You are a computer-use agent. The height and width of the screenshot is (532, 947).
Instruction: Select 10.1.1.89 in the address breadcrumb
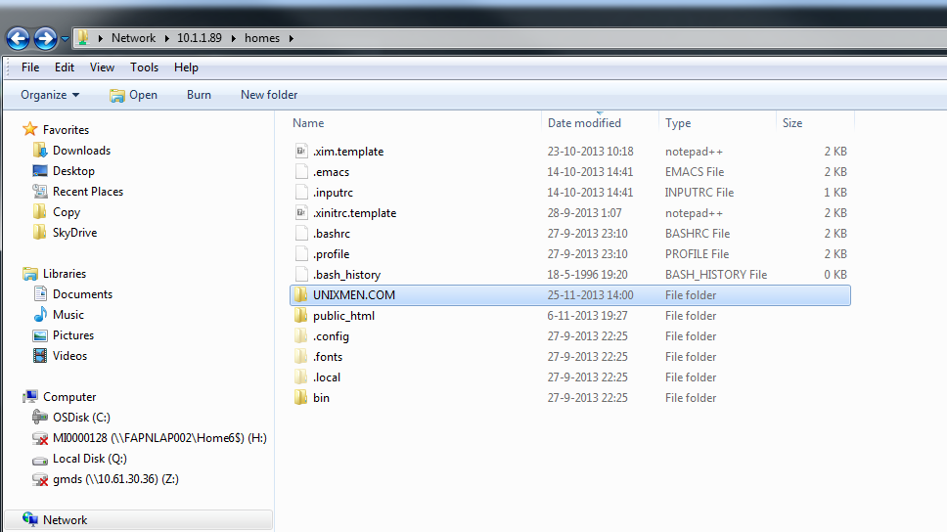200,38
